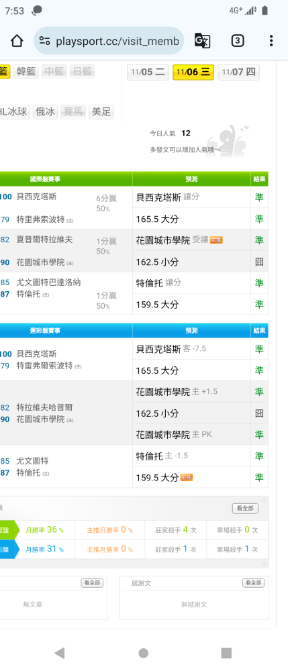Click prediction 貝西克塔斯 客 -7.5

[x=171, y=349]
